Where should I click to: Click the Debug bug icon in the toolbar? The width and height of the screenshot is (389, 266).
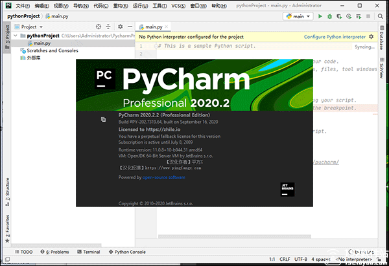click(331, 16)
